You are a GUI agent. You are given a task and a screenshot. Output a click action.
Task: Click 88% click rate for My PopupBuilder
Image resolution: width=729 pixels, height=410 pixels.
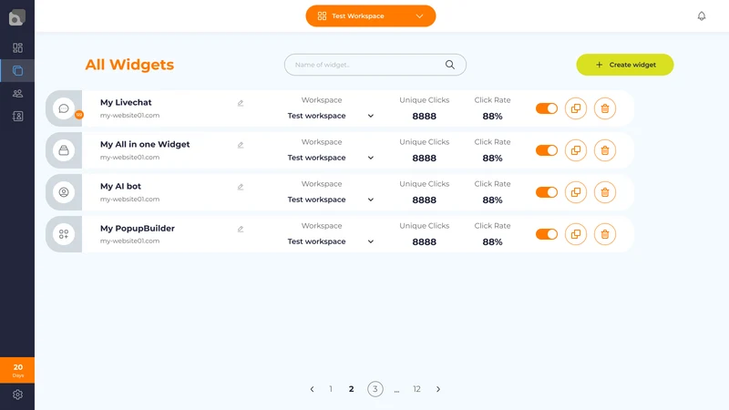(x=492, y=241)
